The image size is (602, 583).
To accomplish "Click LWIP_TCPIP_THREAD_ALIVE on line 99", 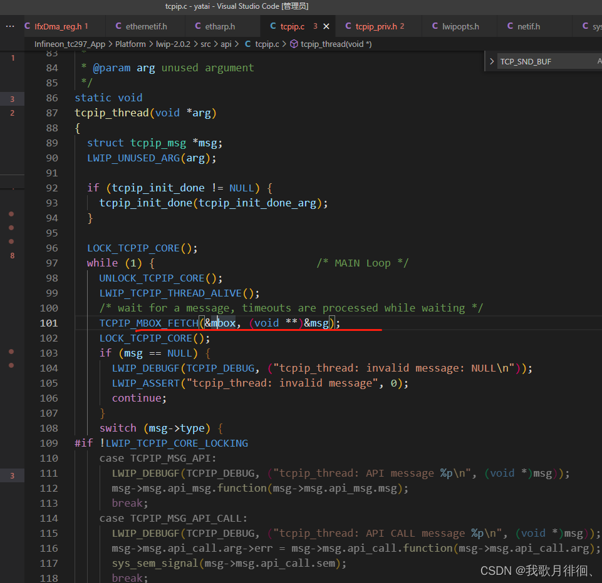I will tap(170, 293).
